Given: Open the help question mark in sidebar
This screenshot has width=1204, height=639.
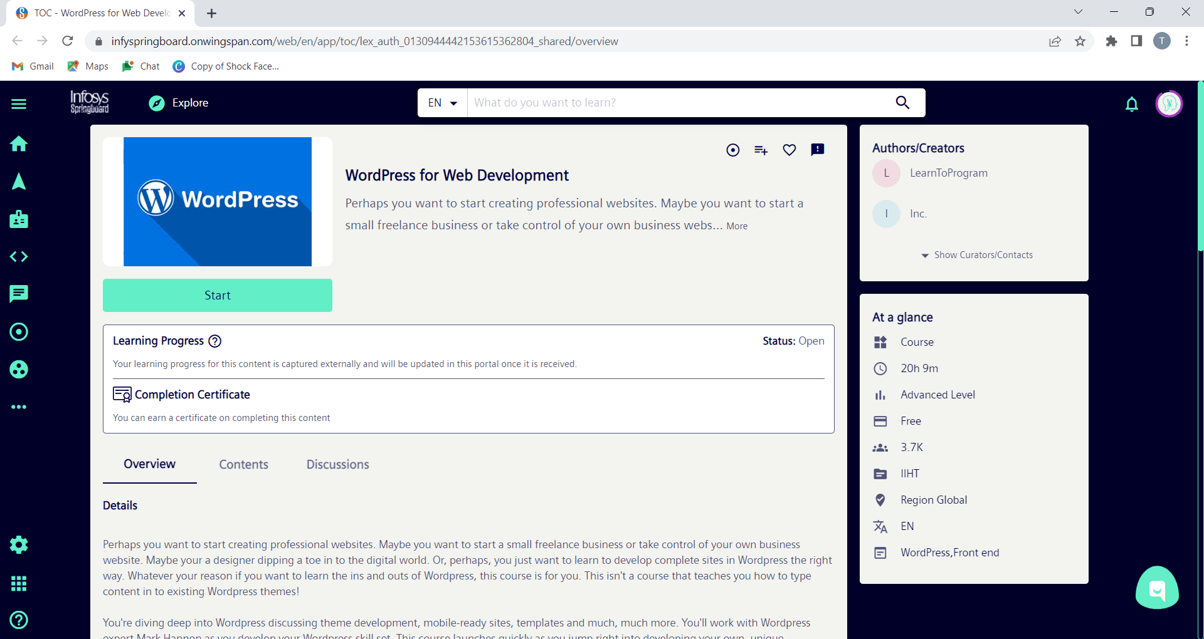Looking at the screenshot, I should (x=19, y=620).
